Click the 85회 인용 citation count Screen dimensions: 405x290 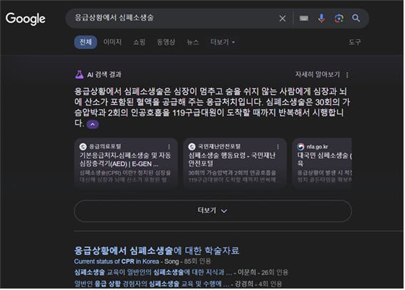click(198, 261)
